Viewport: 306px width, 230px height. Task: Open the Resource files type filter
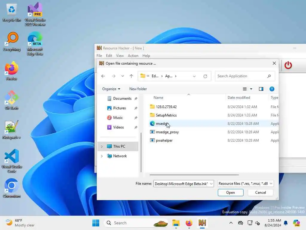[246, 184]
